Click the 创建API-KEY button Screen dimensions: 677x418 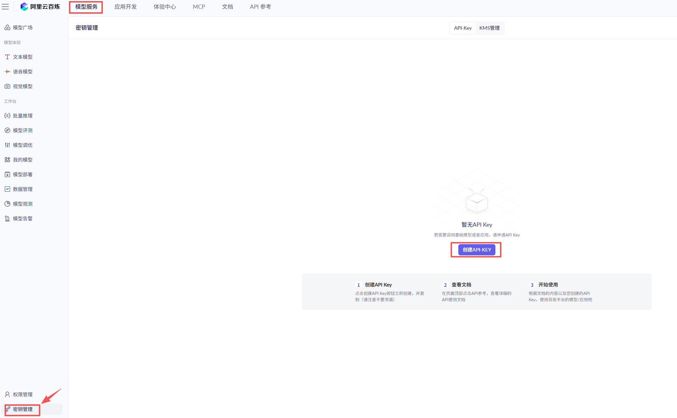click(477, 250)
